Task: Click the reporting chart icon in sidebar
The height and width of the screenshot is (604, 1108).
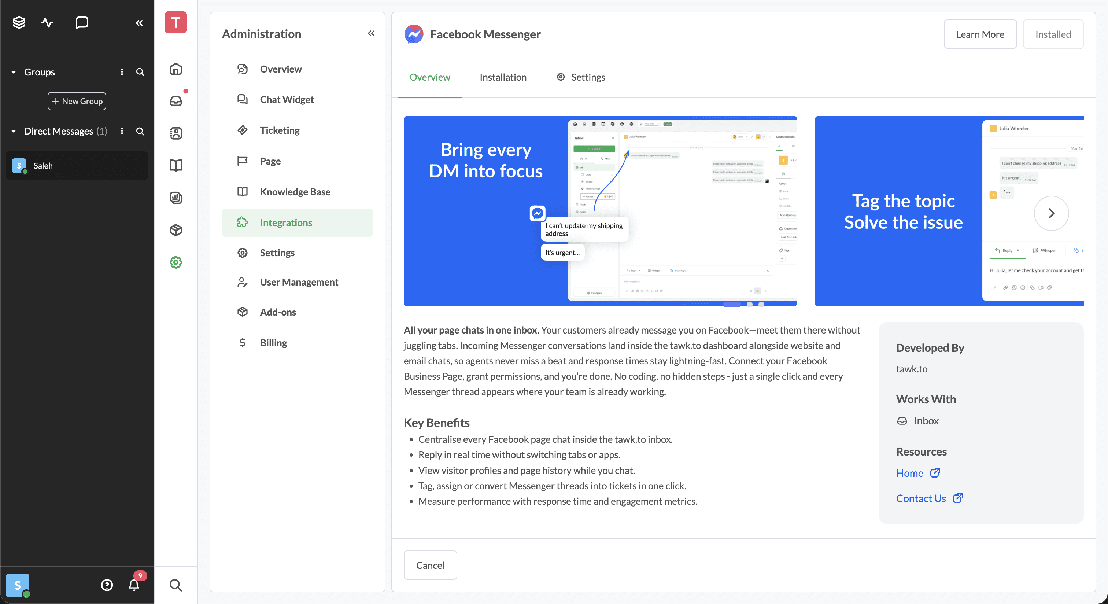Action: click(176, 198)
